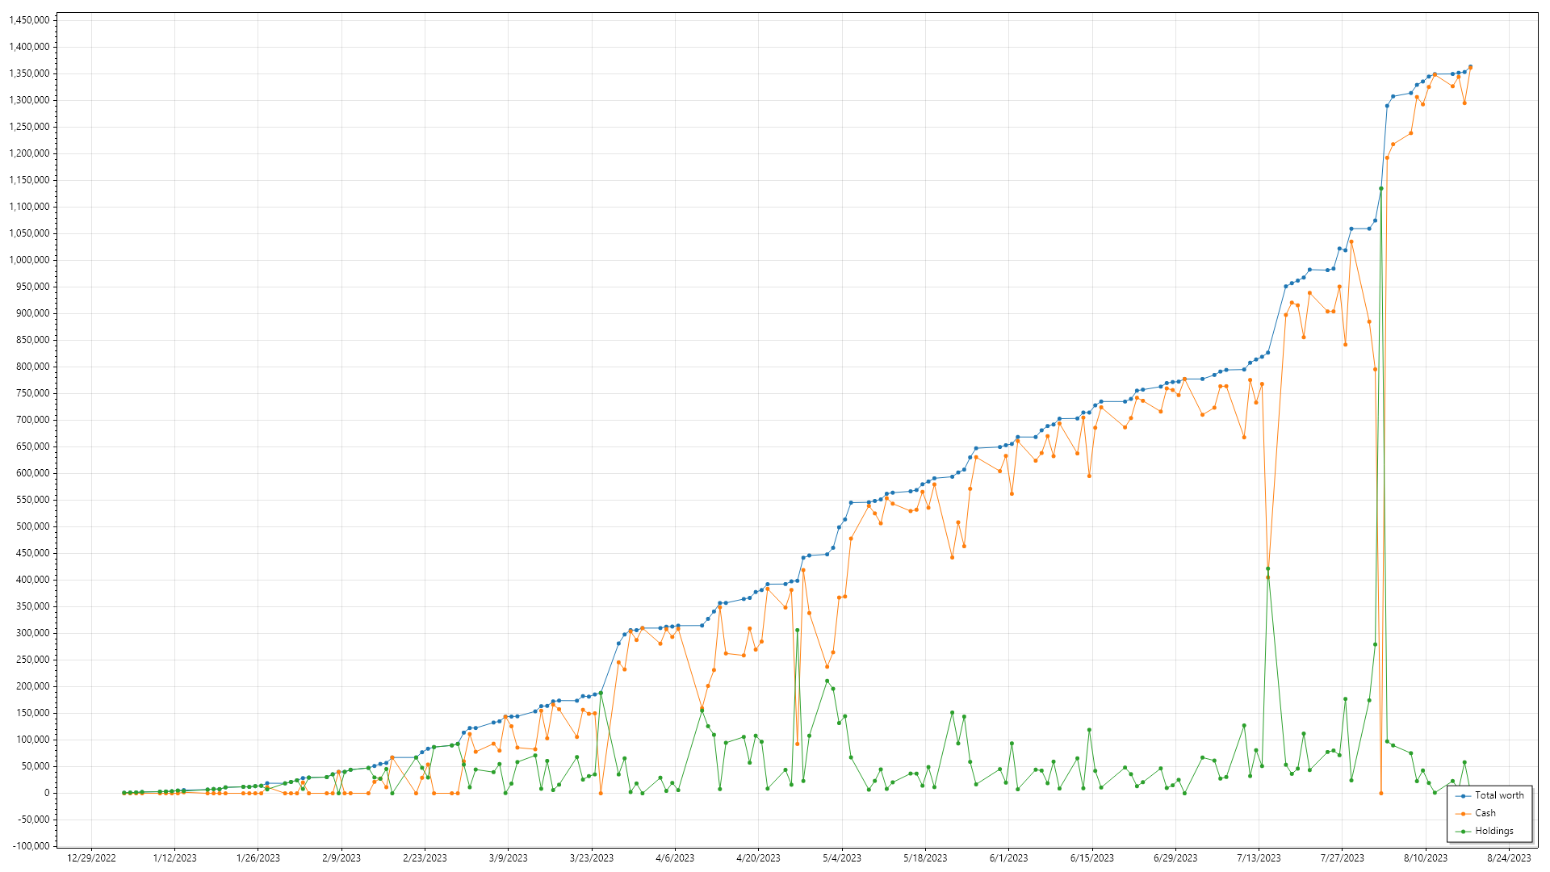Click the 600,000 y-axis label
Screen dimensions: 1550x872
(33, 473)
